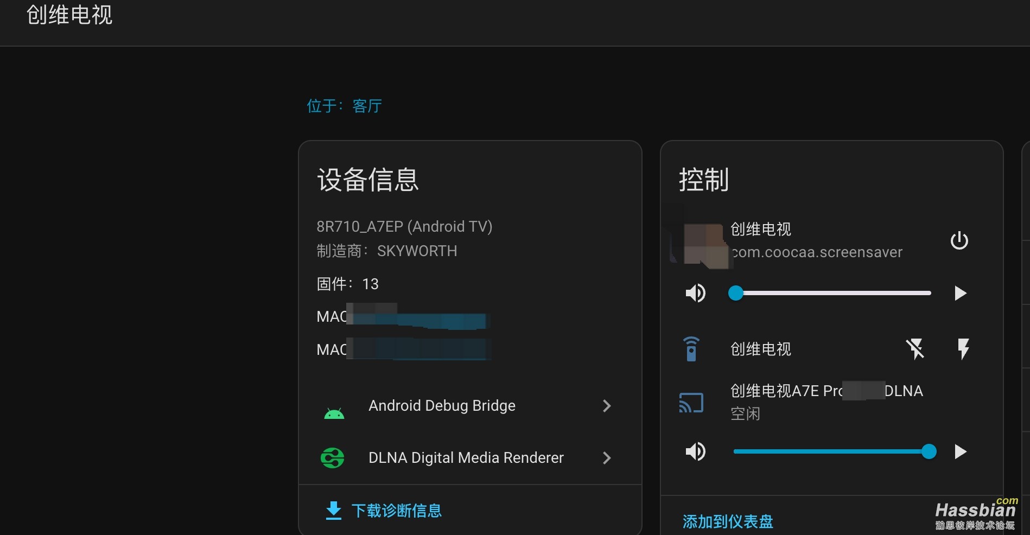This screenshot has height=535, width=1030.
Task: Open the DLNA Digital Media Renderer integration
Action: tap(470, 458)
